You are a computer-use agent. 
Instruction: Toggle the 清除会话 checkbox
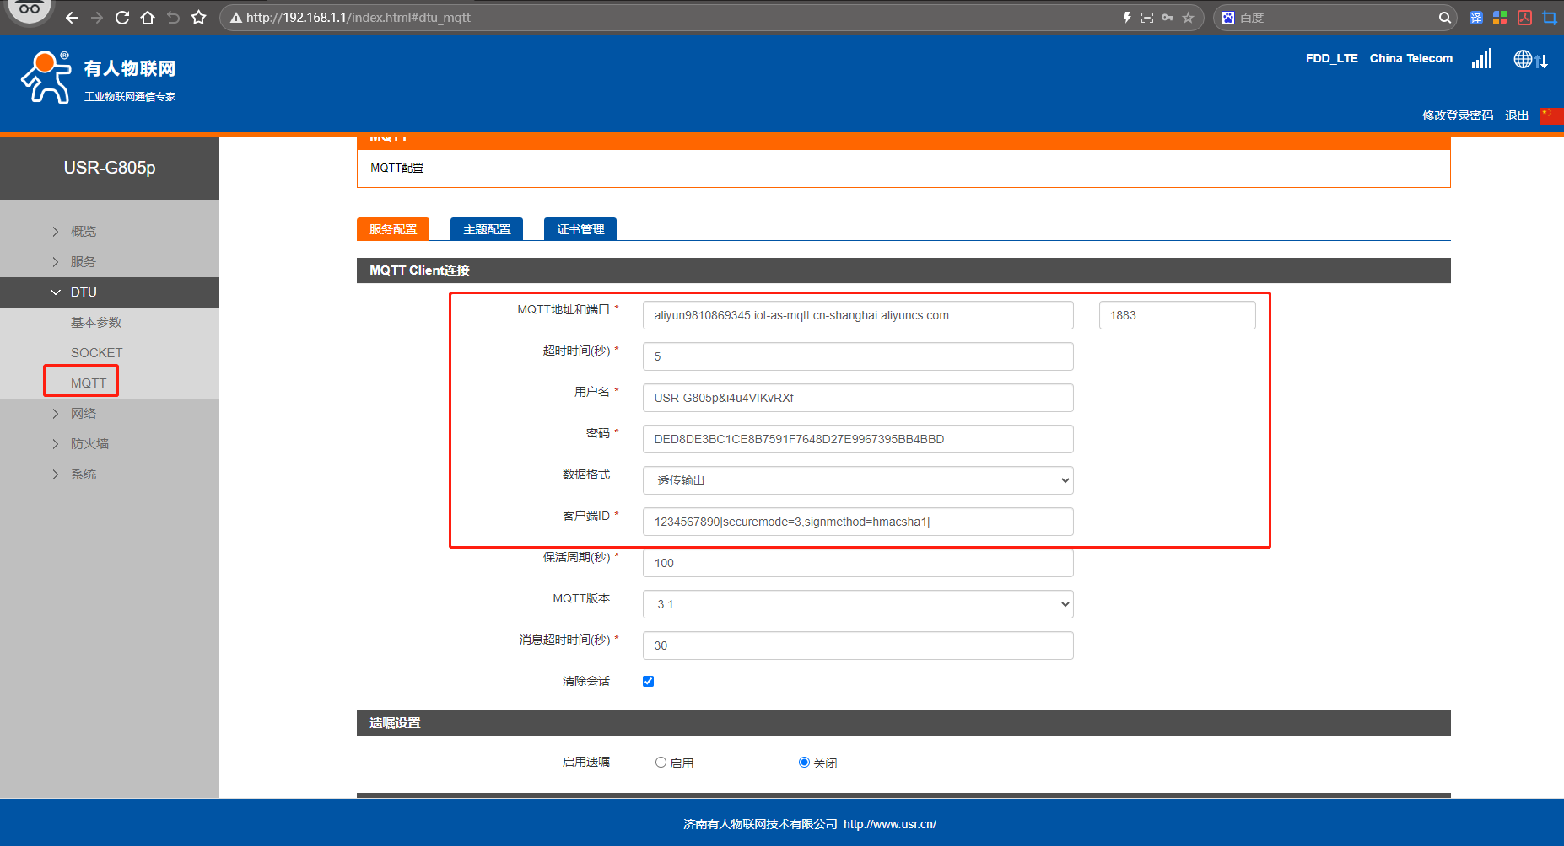pyautogui.click(x=648, y=681)
